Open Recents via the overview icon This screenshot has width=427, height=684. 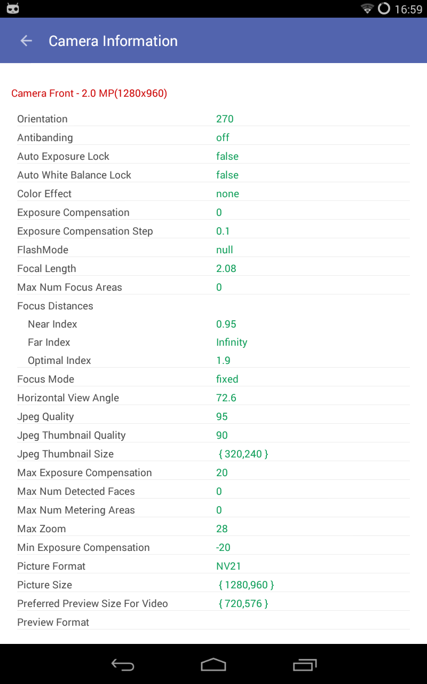[x=305, y=665]
